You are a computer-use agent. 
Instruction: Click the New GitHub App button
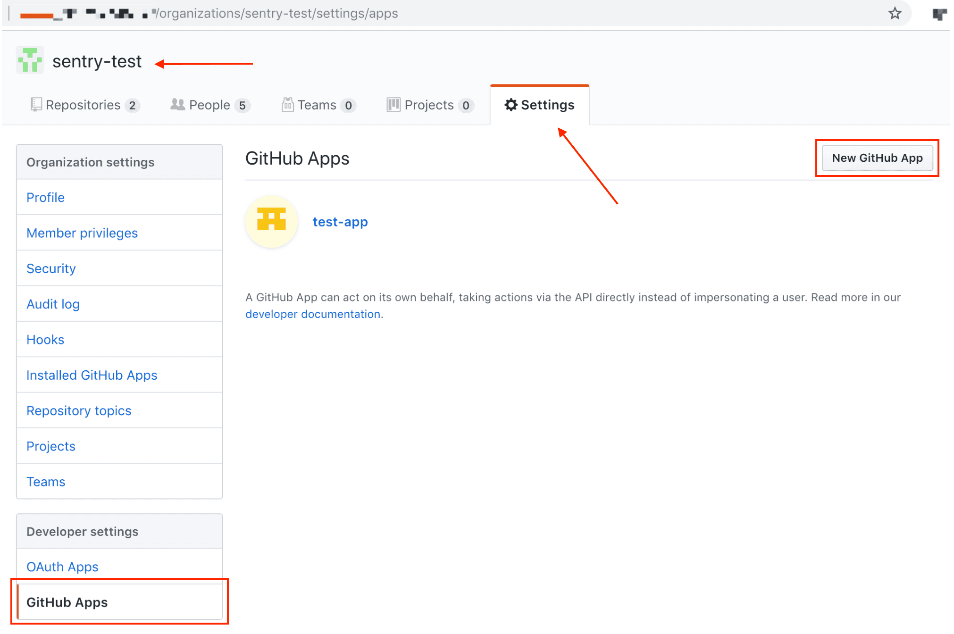(877, 158)
